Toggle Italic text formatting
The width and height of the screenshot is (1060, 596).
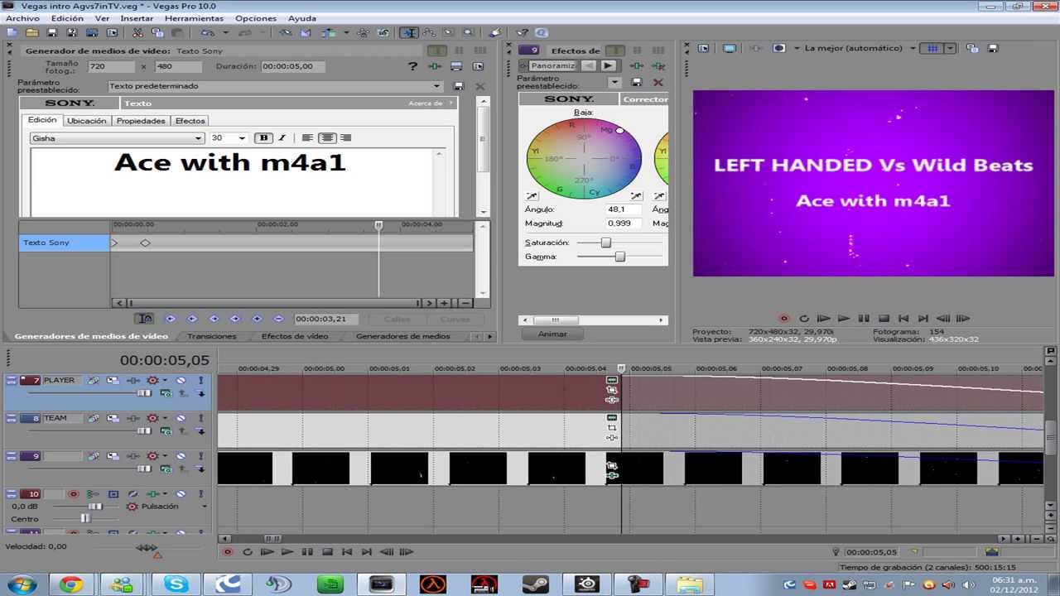click(x=282, y=138)
